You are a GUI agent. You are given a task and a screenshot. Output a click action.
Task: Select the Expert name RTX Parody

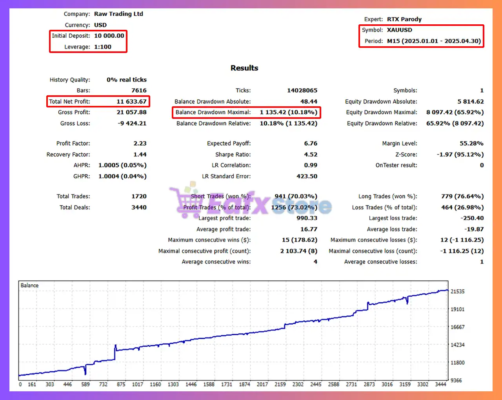(404, 19)
